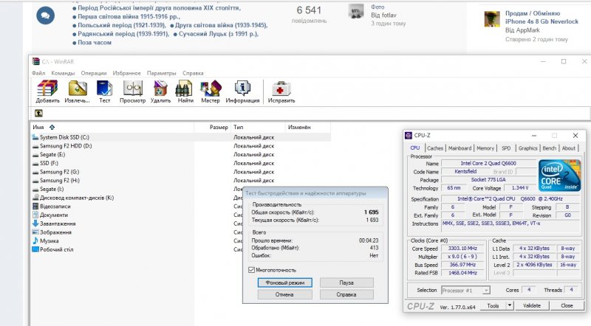Run the Тест (Test) toolbar icon

click(105, 89)
